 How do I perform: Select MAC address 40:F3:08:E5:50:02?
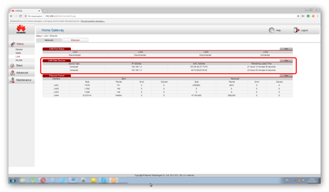click(x=199, y=70)
